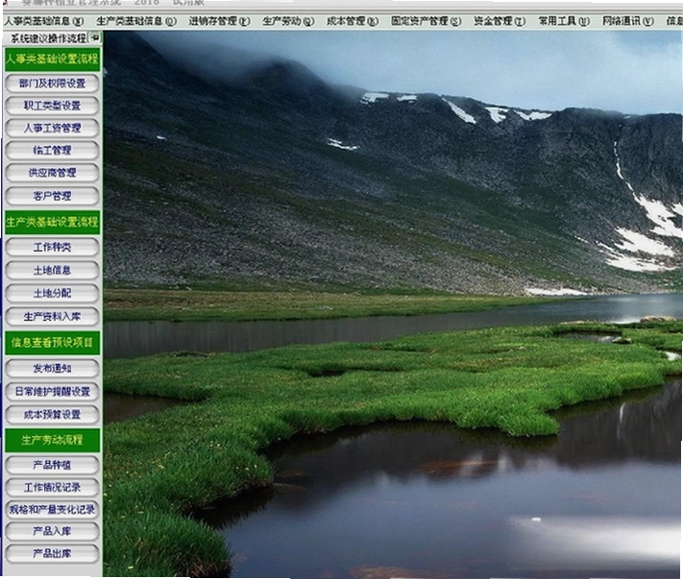Open the 人事类基础信息 menu
Screen dimensions: 683x579
pyautogui.click(x=43, y=21)
